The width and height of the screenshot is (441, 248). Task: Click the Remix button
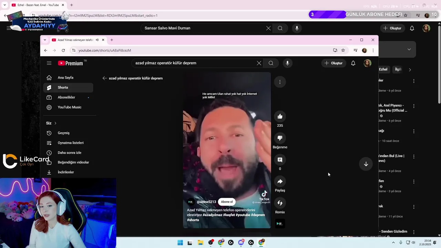280,203
